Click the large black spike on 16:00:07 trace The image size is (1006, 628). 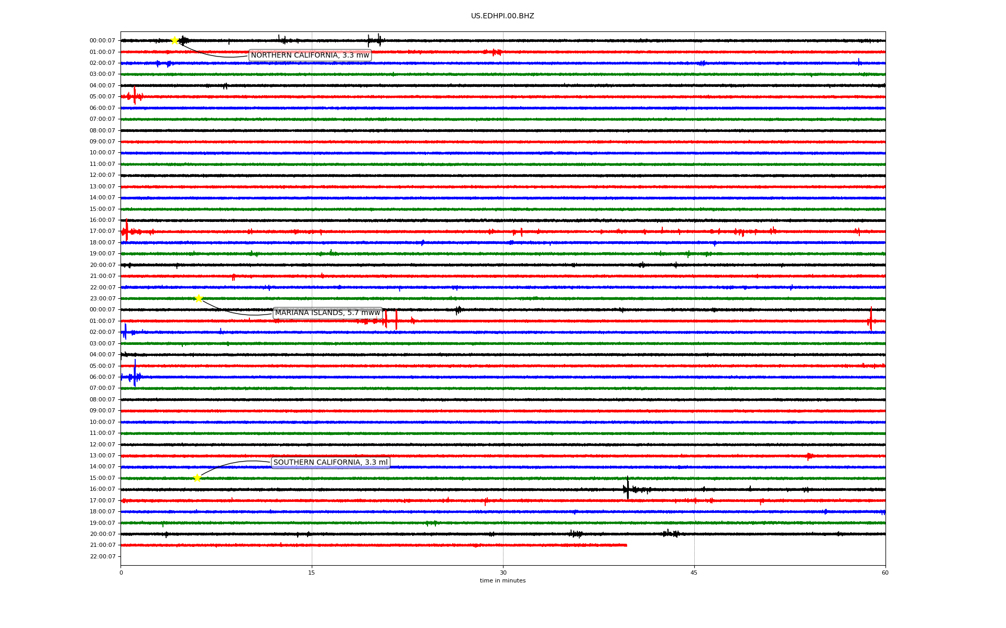[628, 488]
